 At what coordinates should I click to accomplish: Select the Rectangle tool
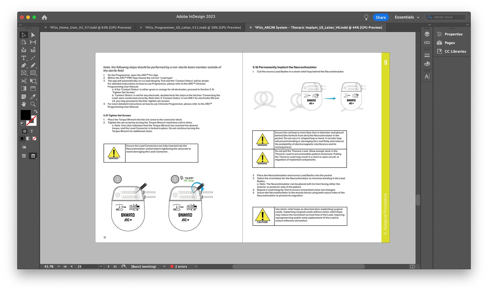pyautogui.click(x=33, y=73)
